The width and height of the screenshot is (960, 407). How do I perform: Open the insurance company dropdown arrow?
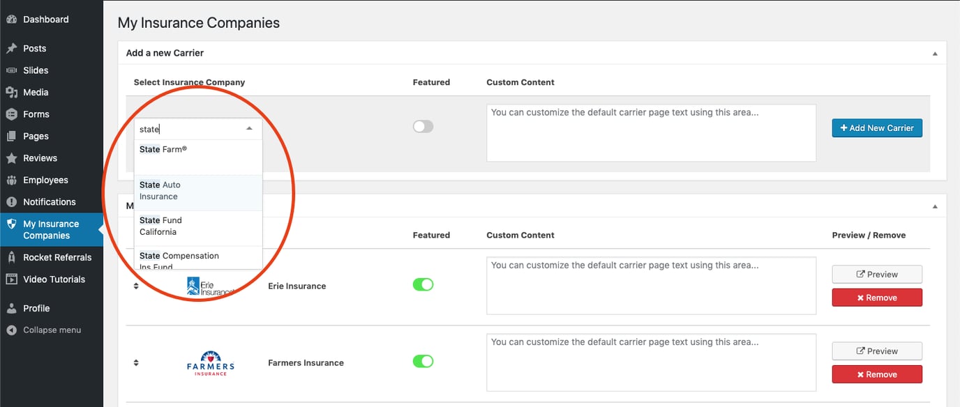point(249,128)
